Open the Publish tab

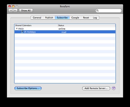(49, 18)
